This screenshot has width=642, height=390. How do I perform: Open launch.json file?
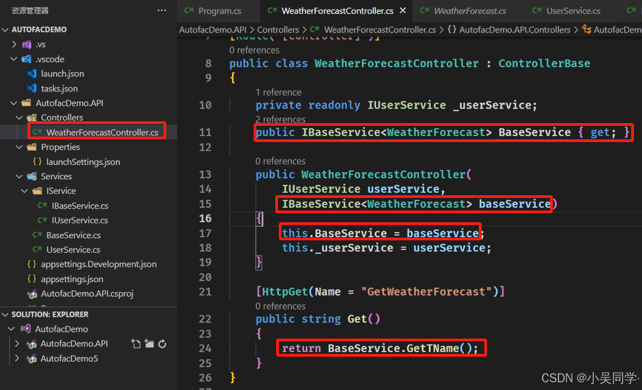pos(63,73)
